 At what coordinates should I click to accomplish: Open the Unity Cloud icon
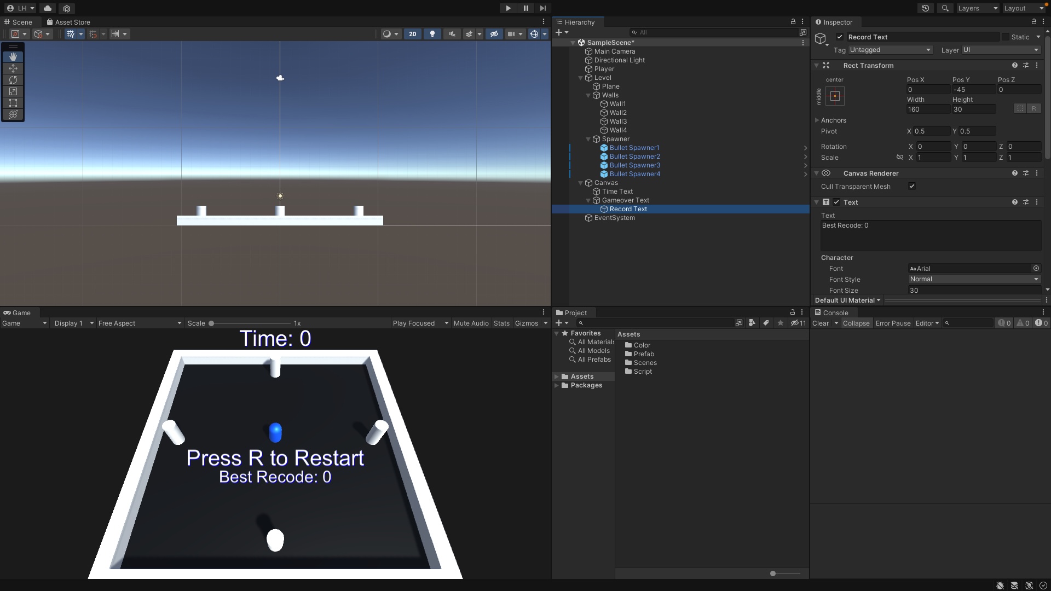click(x=48, y=8)
